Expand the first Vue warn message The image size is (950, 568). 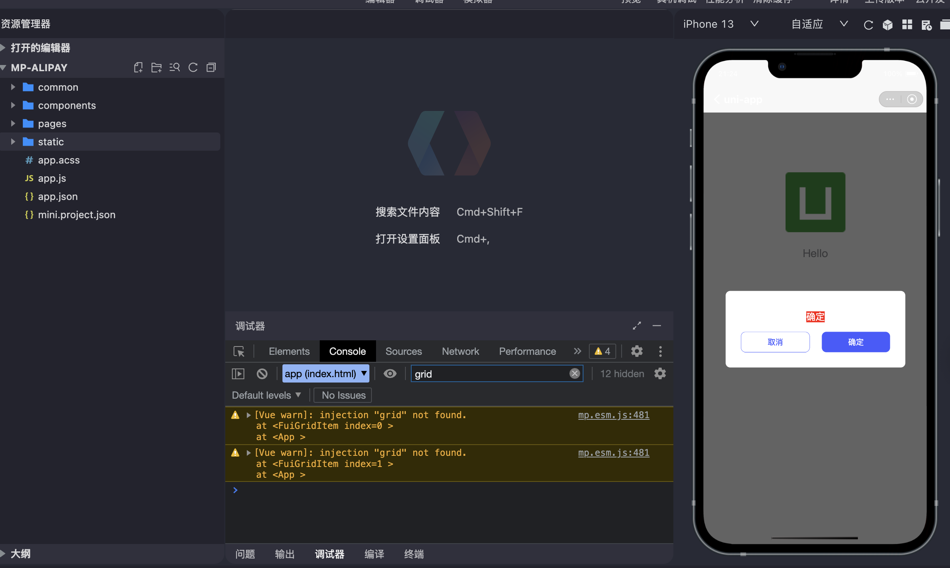pyautogui.click(x=248, y=415)
